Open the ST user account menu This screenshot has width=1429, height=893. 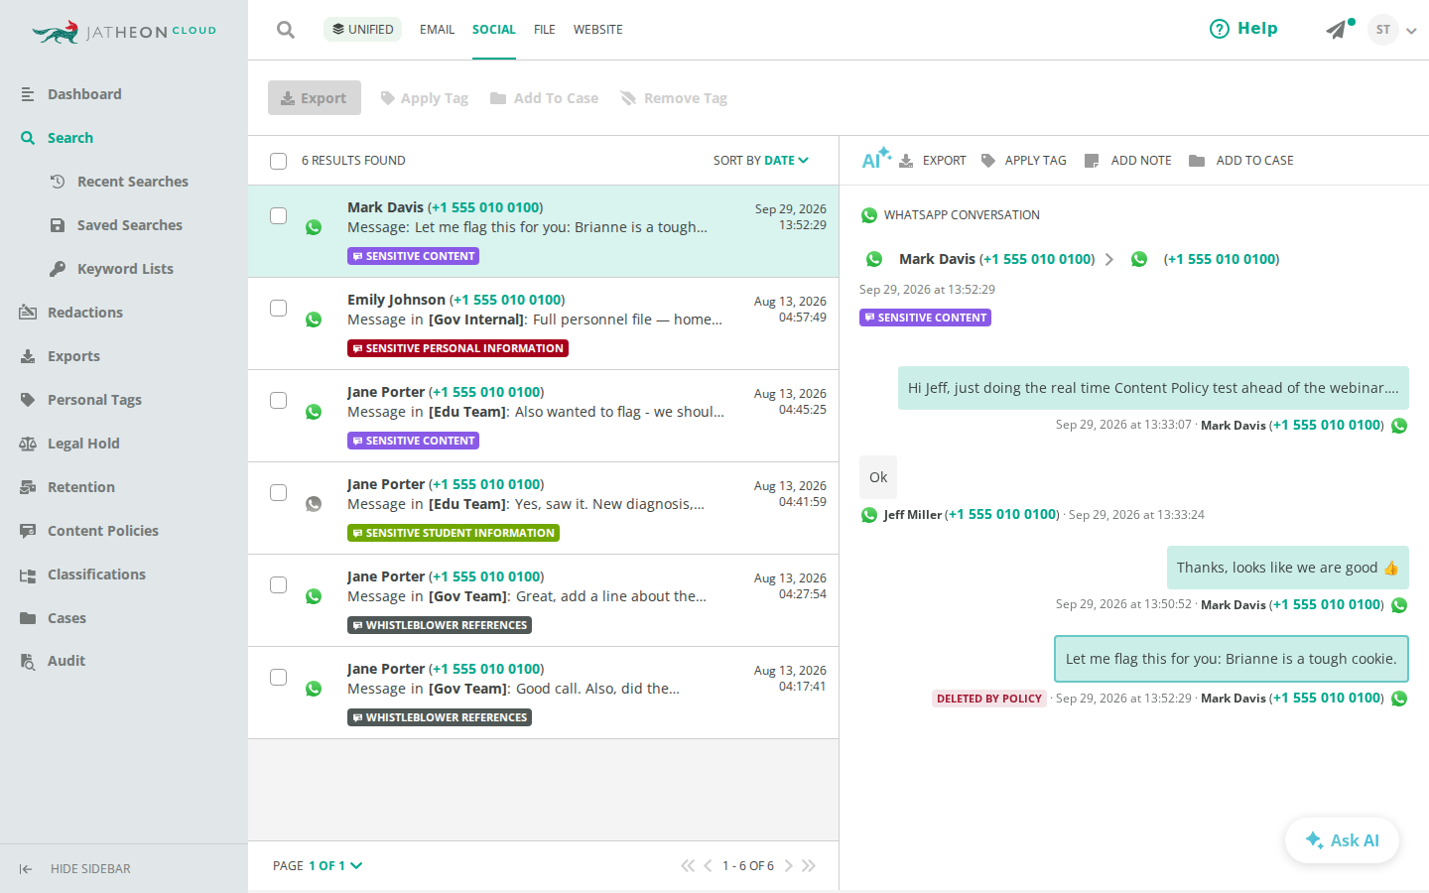(x=1391, y=30)
